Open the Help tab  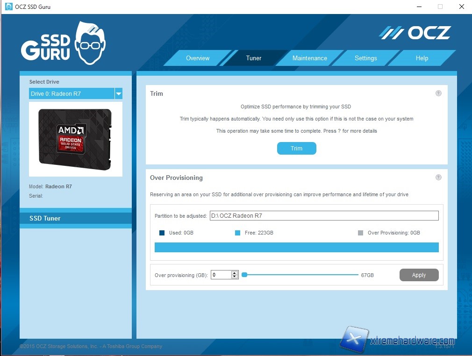422,58
